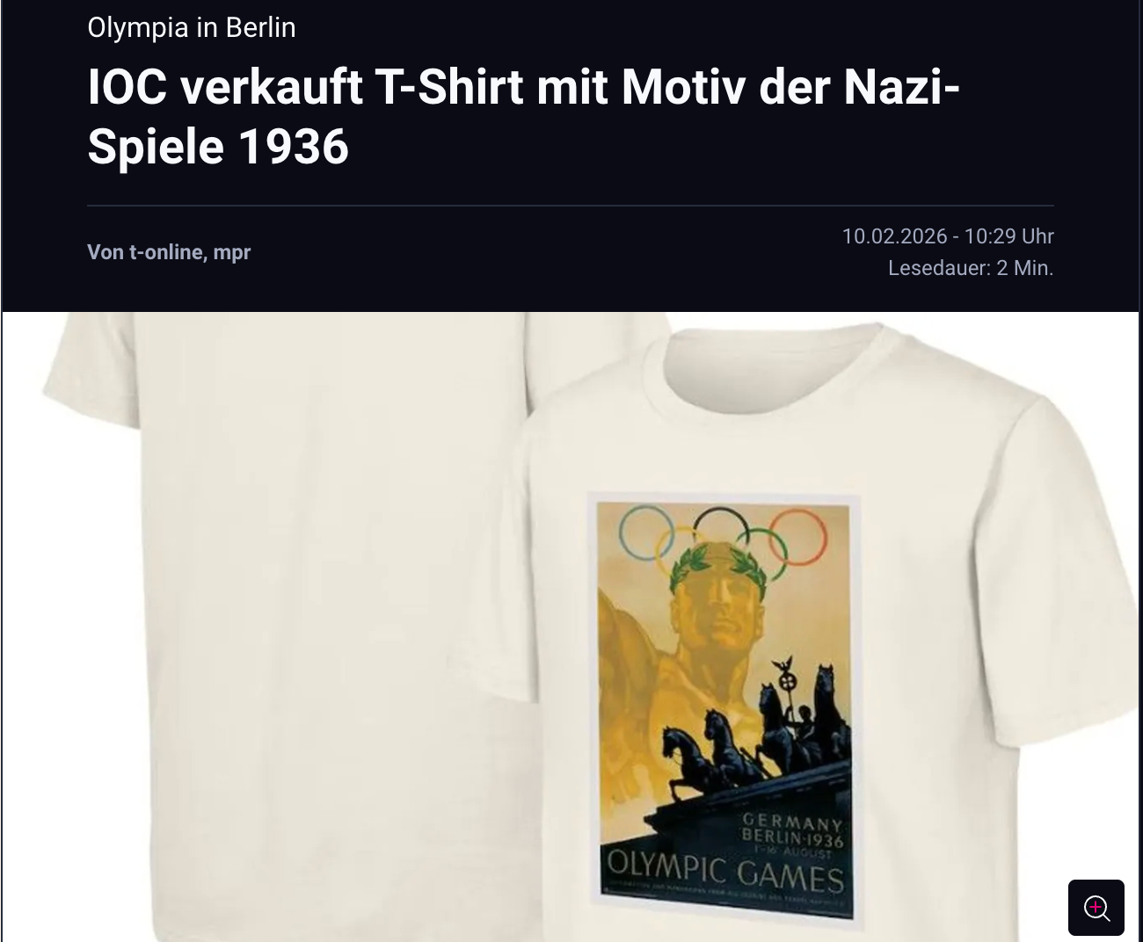
Task: Open the 'Olympia in Berlin' kicker label
Action: click(192, 27)
